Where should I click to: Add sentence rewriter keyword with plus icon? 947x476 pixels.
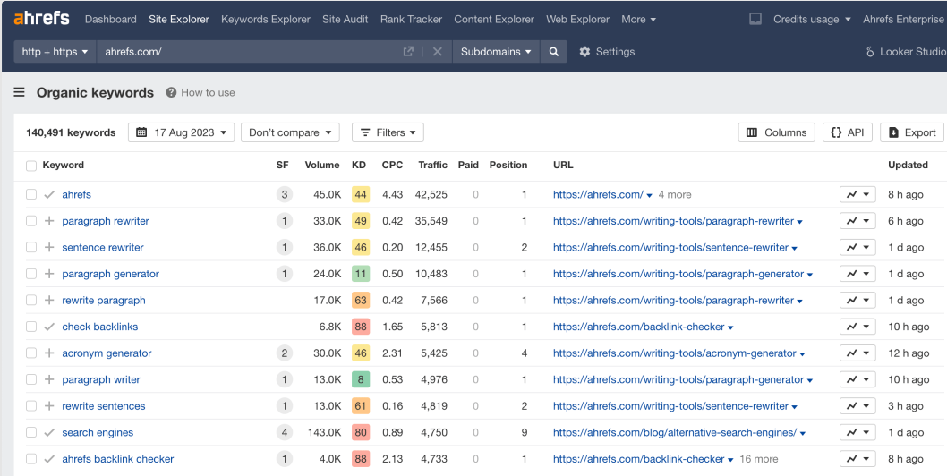[x=49, y=248]
